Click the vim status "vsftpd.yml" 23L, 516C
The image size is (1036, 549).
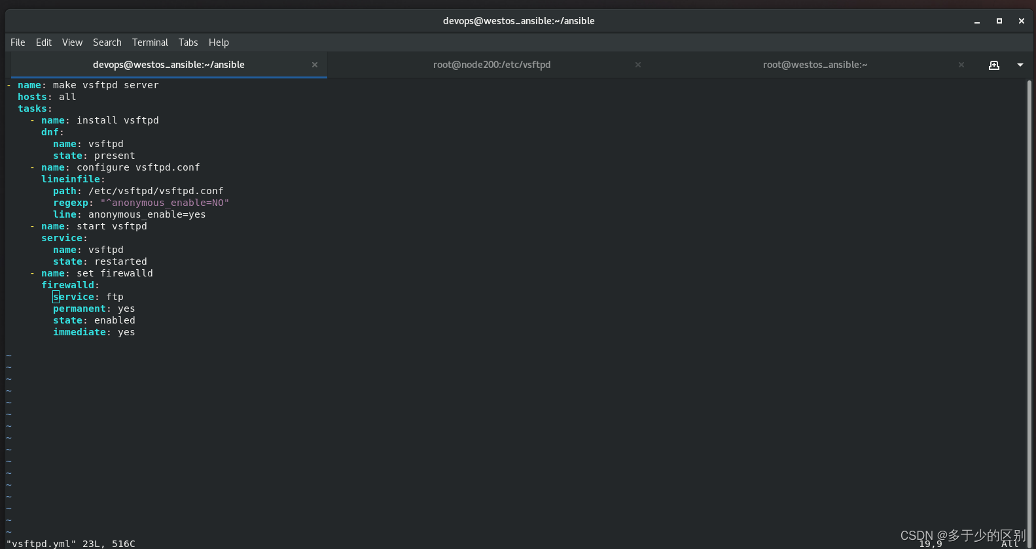pos(71,544)
